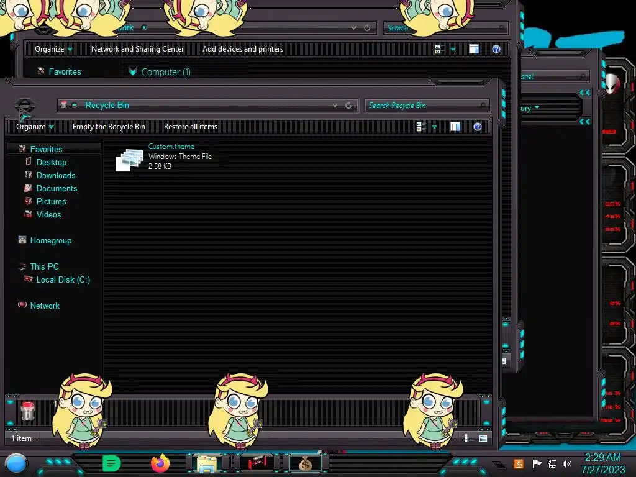
Task: Open Firefox from the taskbar
Action: click(160, 463)
